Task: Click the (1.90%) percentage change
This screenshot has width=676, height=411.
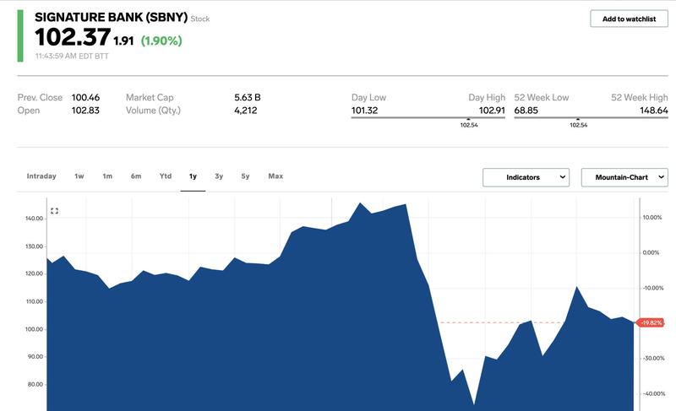Action: (x=161, y=41)
